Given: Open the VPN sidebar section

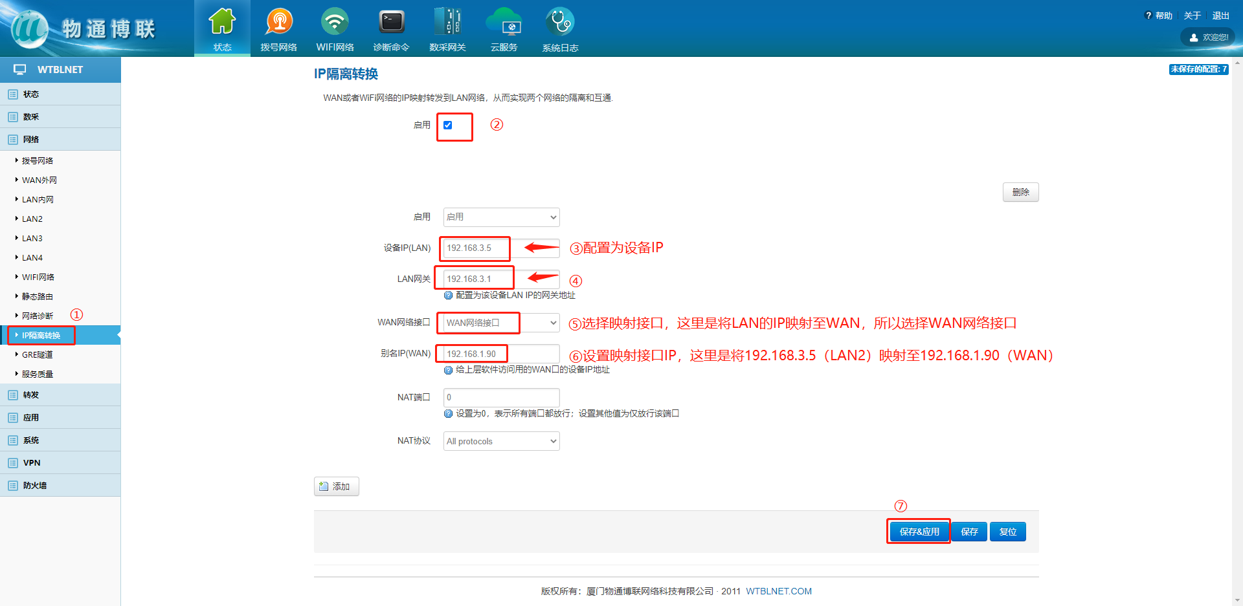Looking at the screenshot, I should click(x=32, y=462).
